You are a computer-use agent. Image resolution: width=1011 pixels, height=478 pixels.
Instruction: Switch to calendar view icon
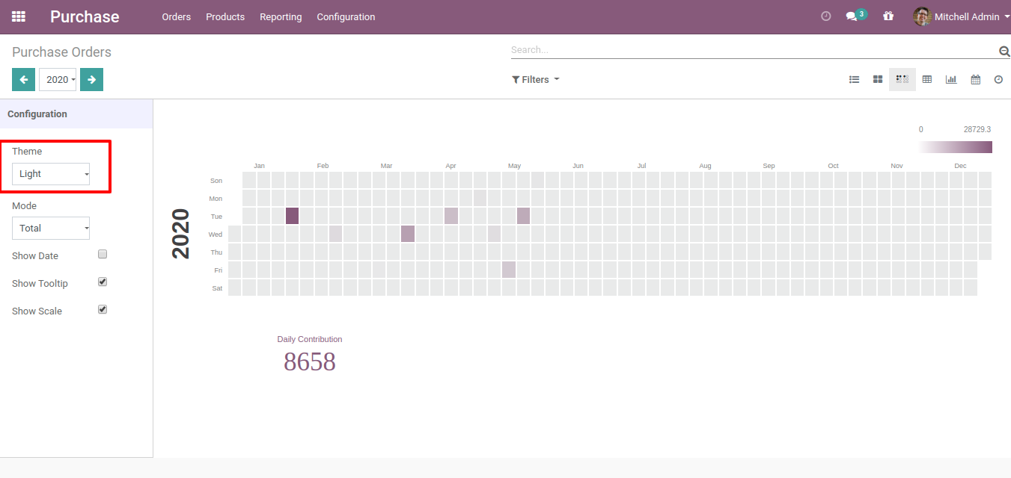976,79
